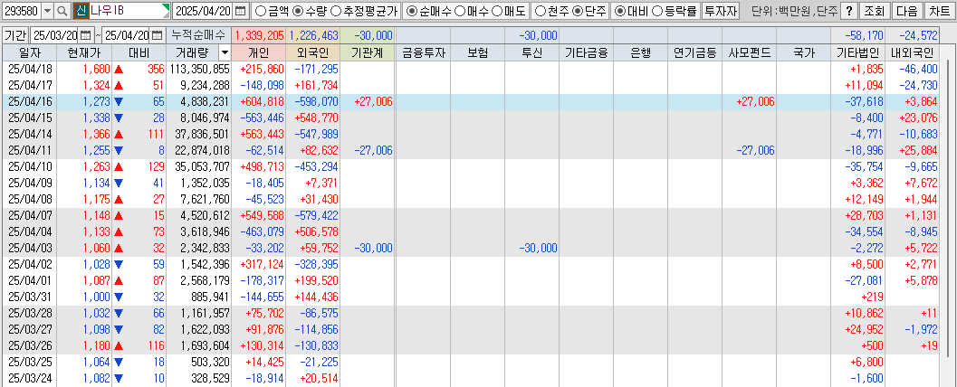Open calendar for 25/03/20 start date
The image size is (957, 387).
click(x=85, y=35)
